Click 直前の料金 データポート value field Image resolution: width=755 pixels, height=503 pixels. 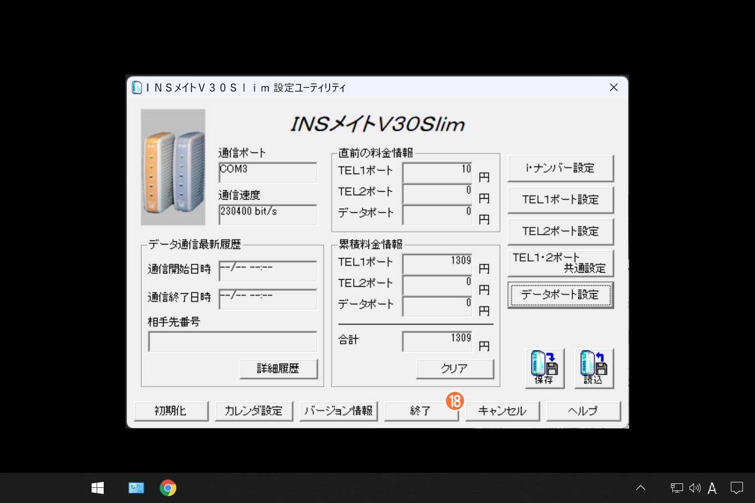(x=437, y=215)
